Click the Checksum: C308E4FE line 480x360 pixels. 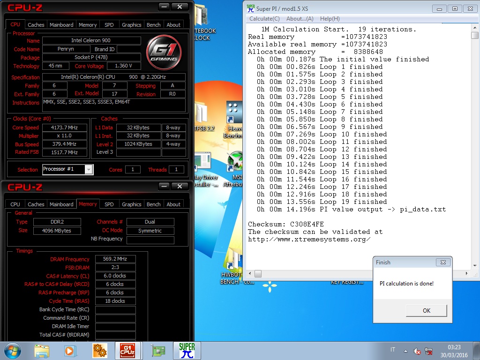286,224
